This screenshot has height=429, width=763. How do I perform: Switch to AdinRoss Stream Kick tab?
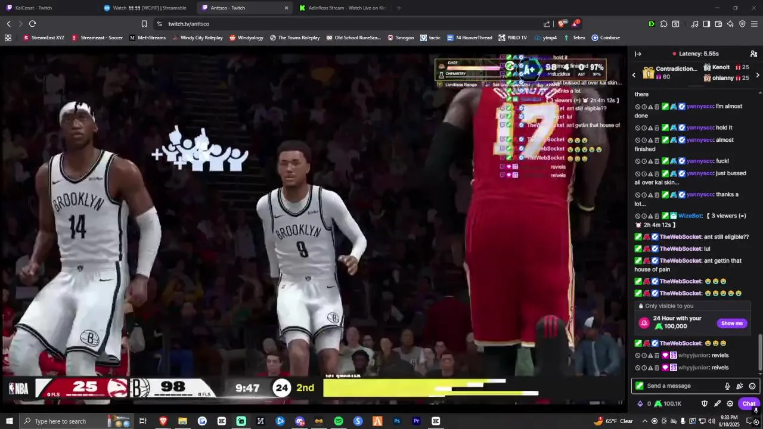342,8
